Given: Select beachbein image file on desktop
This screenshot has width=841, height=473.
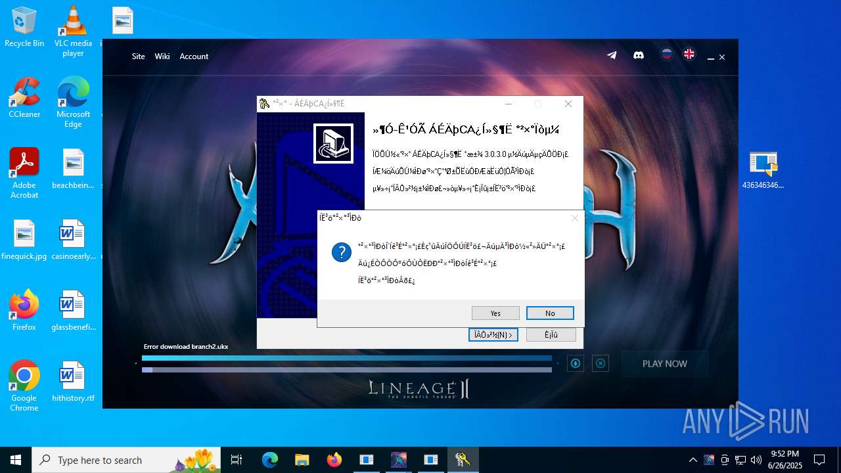Looking at the screenshot, I should tap(73, 169).
